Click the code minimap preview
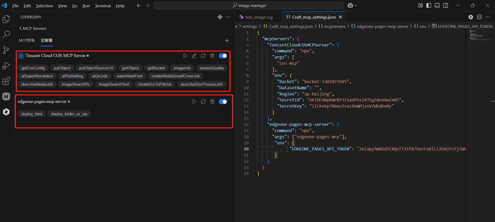495x222 pixels. (x=479, y=35)
